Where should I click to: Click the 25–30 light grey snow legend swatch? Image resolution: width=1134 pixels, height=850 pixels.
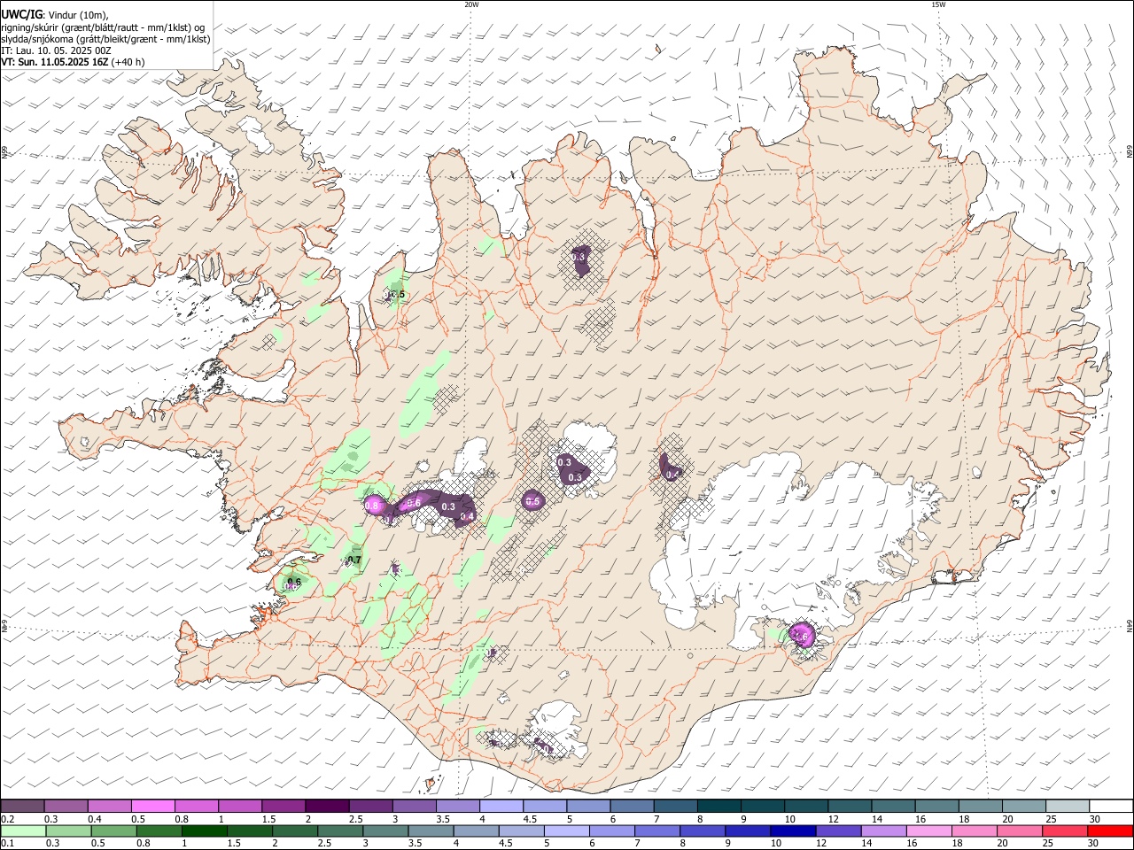click(1067, 806)
